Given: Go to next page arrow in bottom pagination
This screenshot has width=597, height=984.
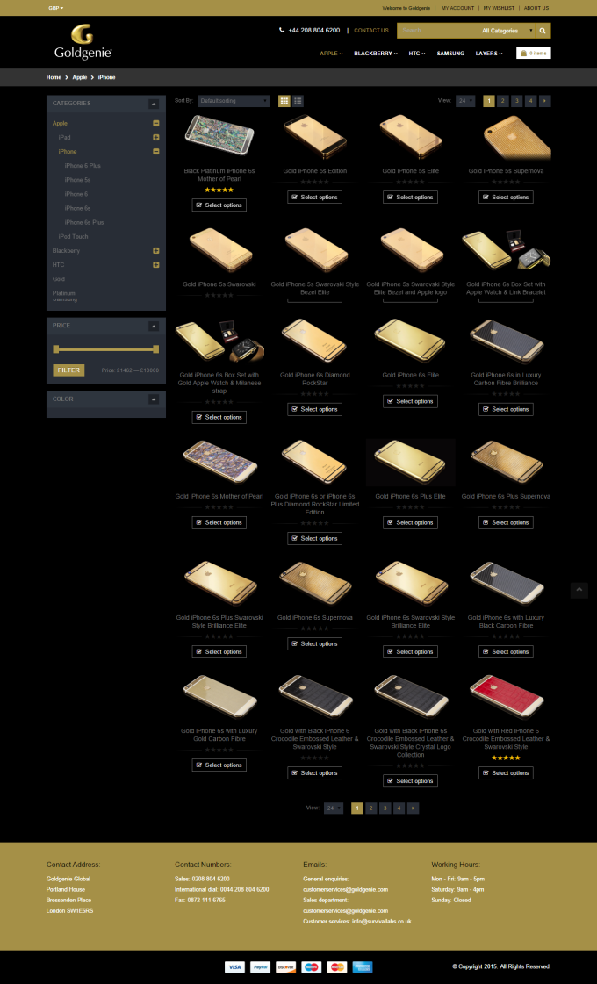Looking at the screenshot, I should pyautogui.click(x=413, y=808).
